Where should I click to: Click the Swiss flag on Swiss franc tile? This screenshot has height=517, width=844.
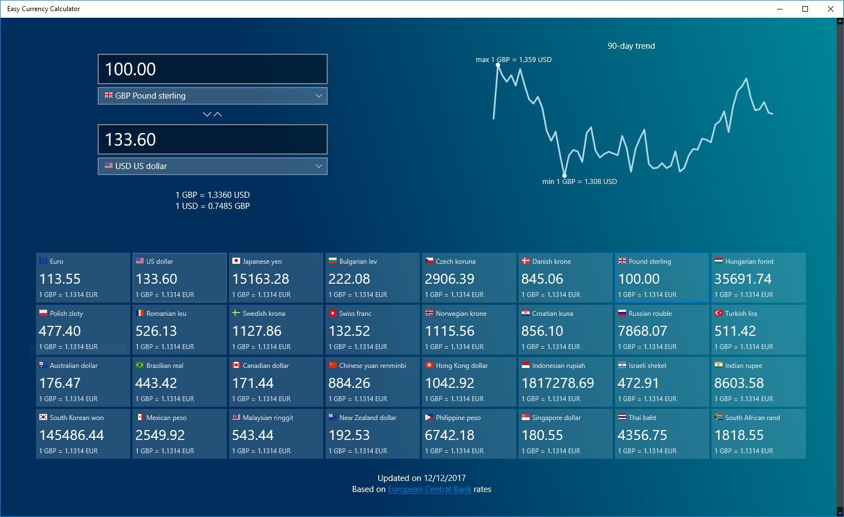click(x=332, y=313)
